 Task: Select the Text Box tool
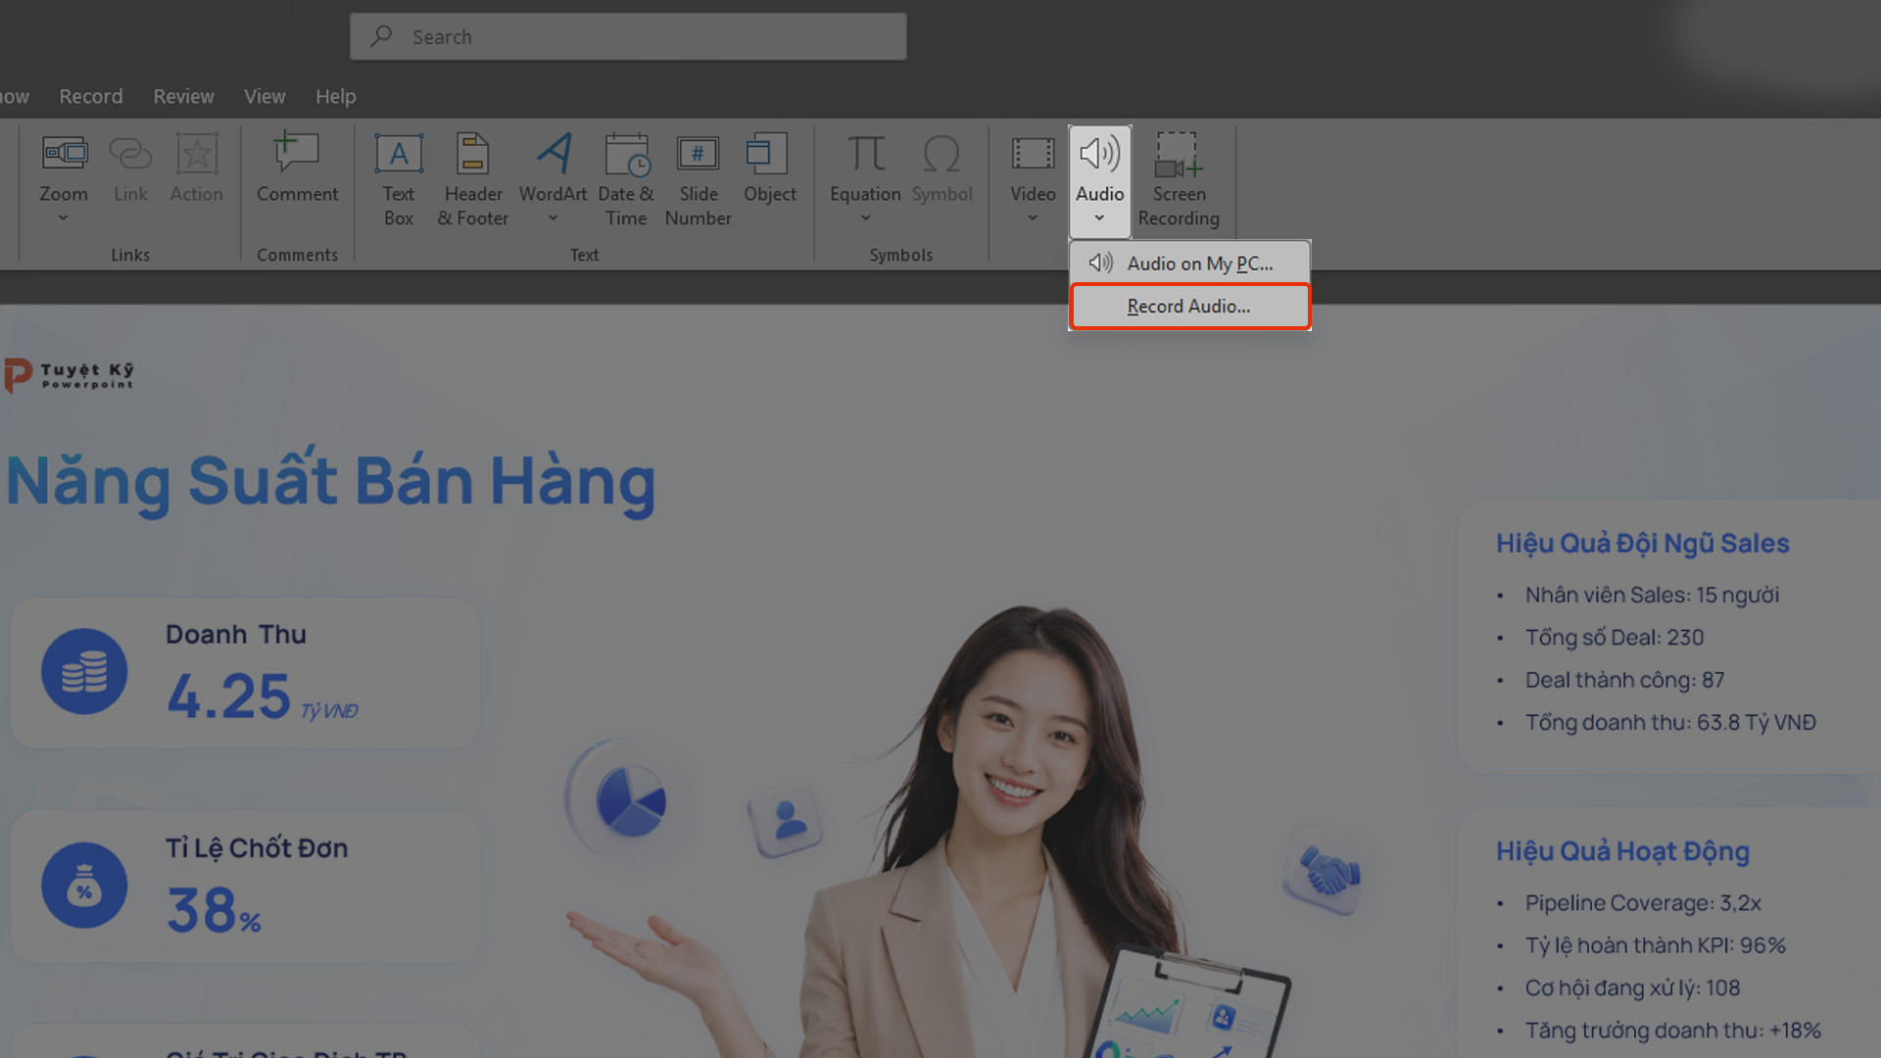coord(399,154)
